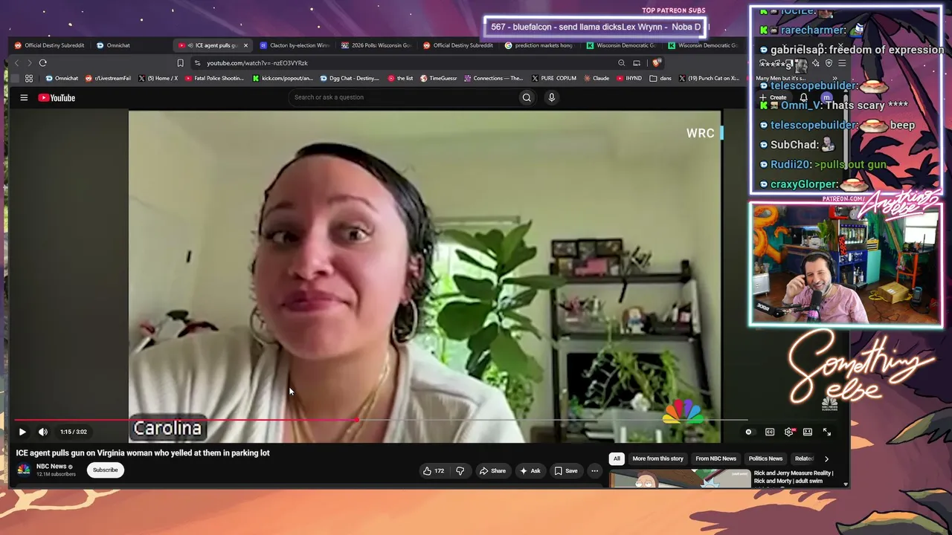952x535 pixels.
Task: Open the IHYND bookmark
Action: 629,78
